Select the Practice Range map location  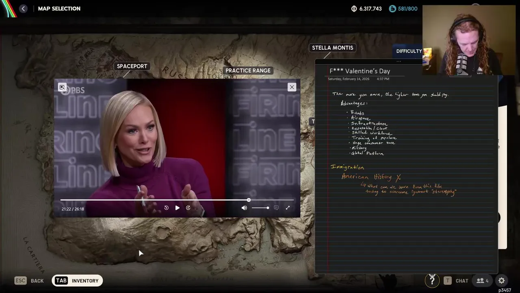248,70
